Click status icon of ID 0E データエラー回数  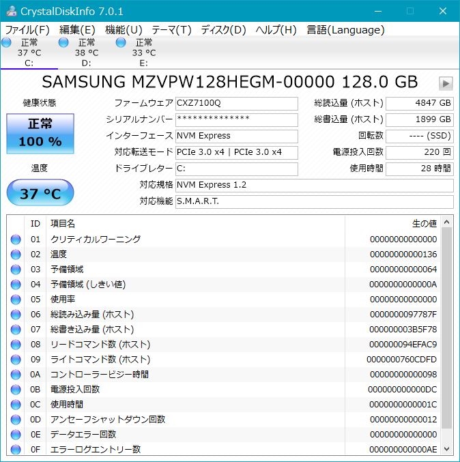[x=16, y=435]
